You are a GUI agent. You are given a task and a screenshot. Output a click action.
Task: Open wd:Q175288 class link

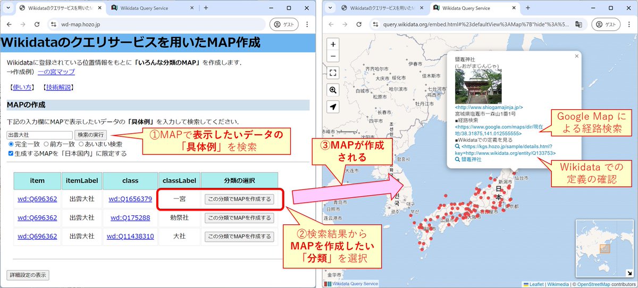coord(130,218)
